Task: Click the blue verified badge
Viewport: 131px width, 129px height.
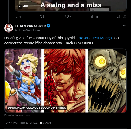Action: pos(48,26)
